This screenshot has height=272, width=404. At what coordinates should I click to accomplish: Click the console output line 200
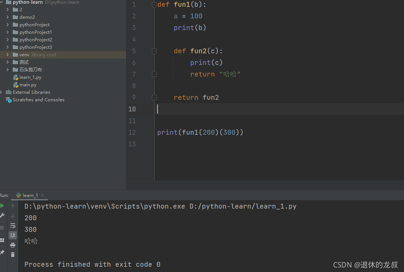30,218
